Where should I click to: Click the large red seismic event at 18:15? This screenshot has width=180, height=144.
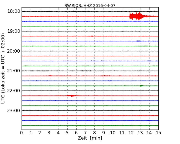click(x=139, y=16)
